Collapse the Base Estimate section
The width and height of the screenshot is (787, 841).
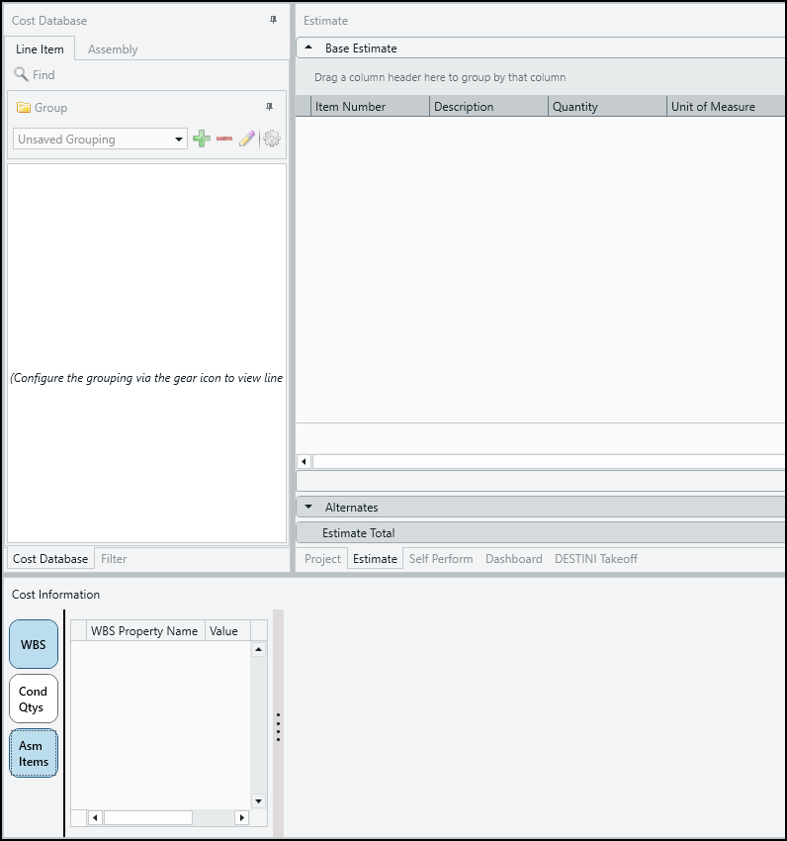(x=308, y=47)
